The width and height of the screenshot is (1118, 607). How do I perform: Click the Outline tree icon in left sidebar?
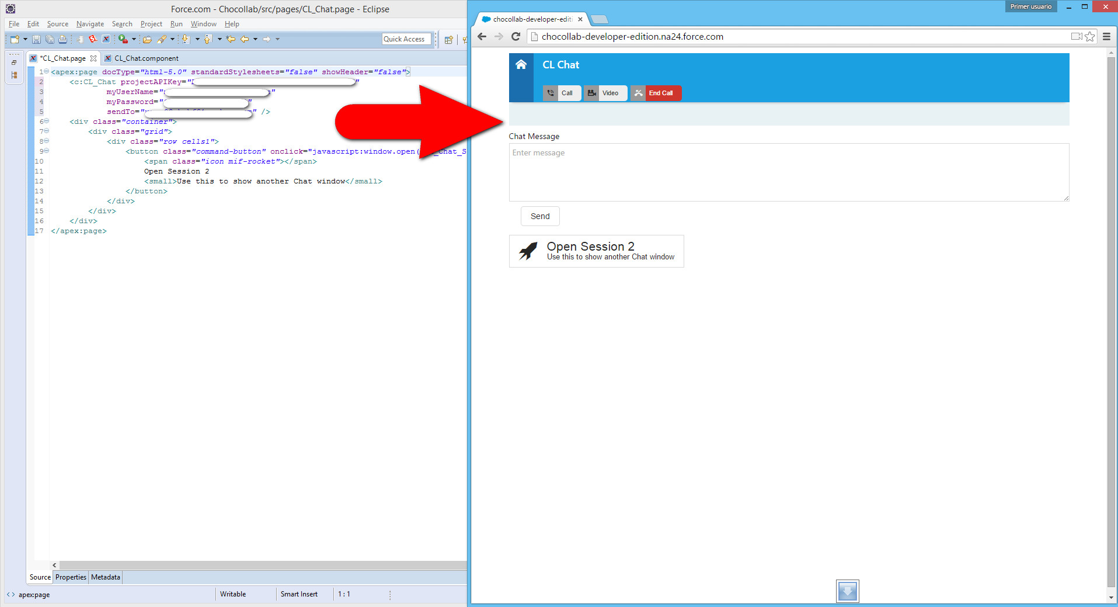[14, 75]
